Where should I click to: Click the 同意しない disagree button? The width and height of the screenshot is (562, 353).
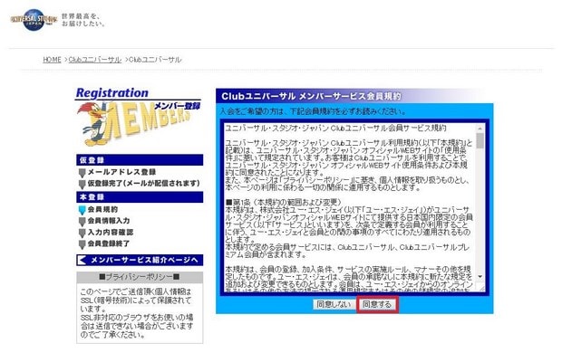[334, 305]
